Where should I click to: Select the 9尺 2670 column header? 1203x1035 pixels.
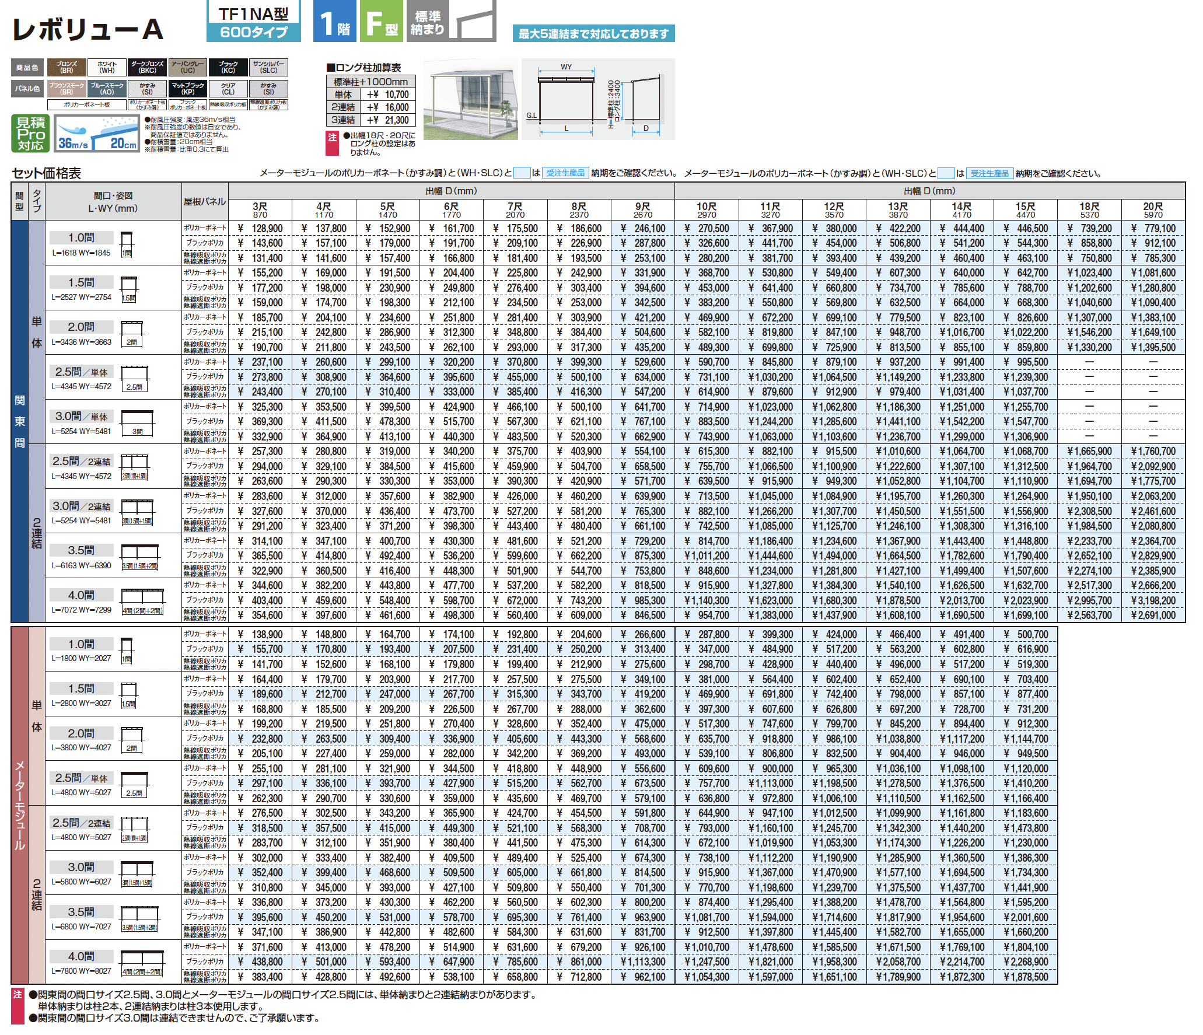coord(642,210)
